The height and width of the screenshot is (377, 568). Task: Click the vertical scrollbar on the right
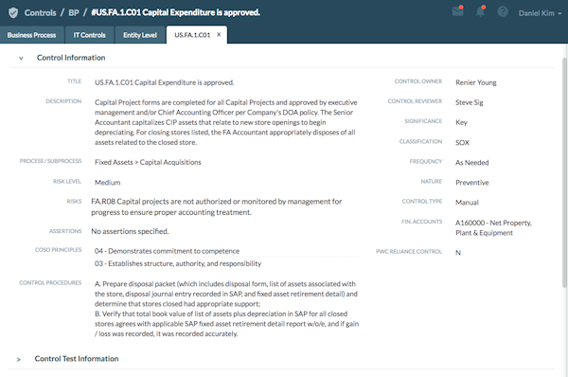(564, 172)
